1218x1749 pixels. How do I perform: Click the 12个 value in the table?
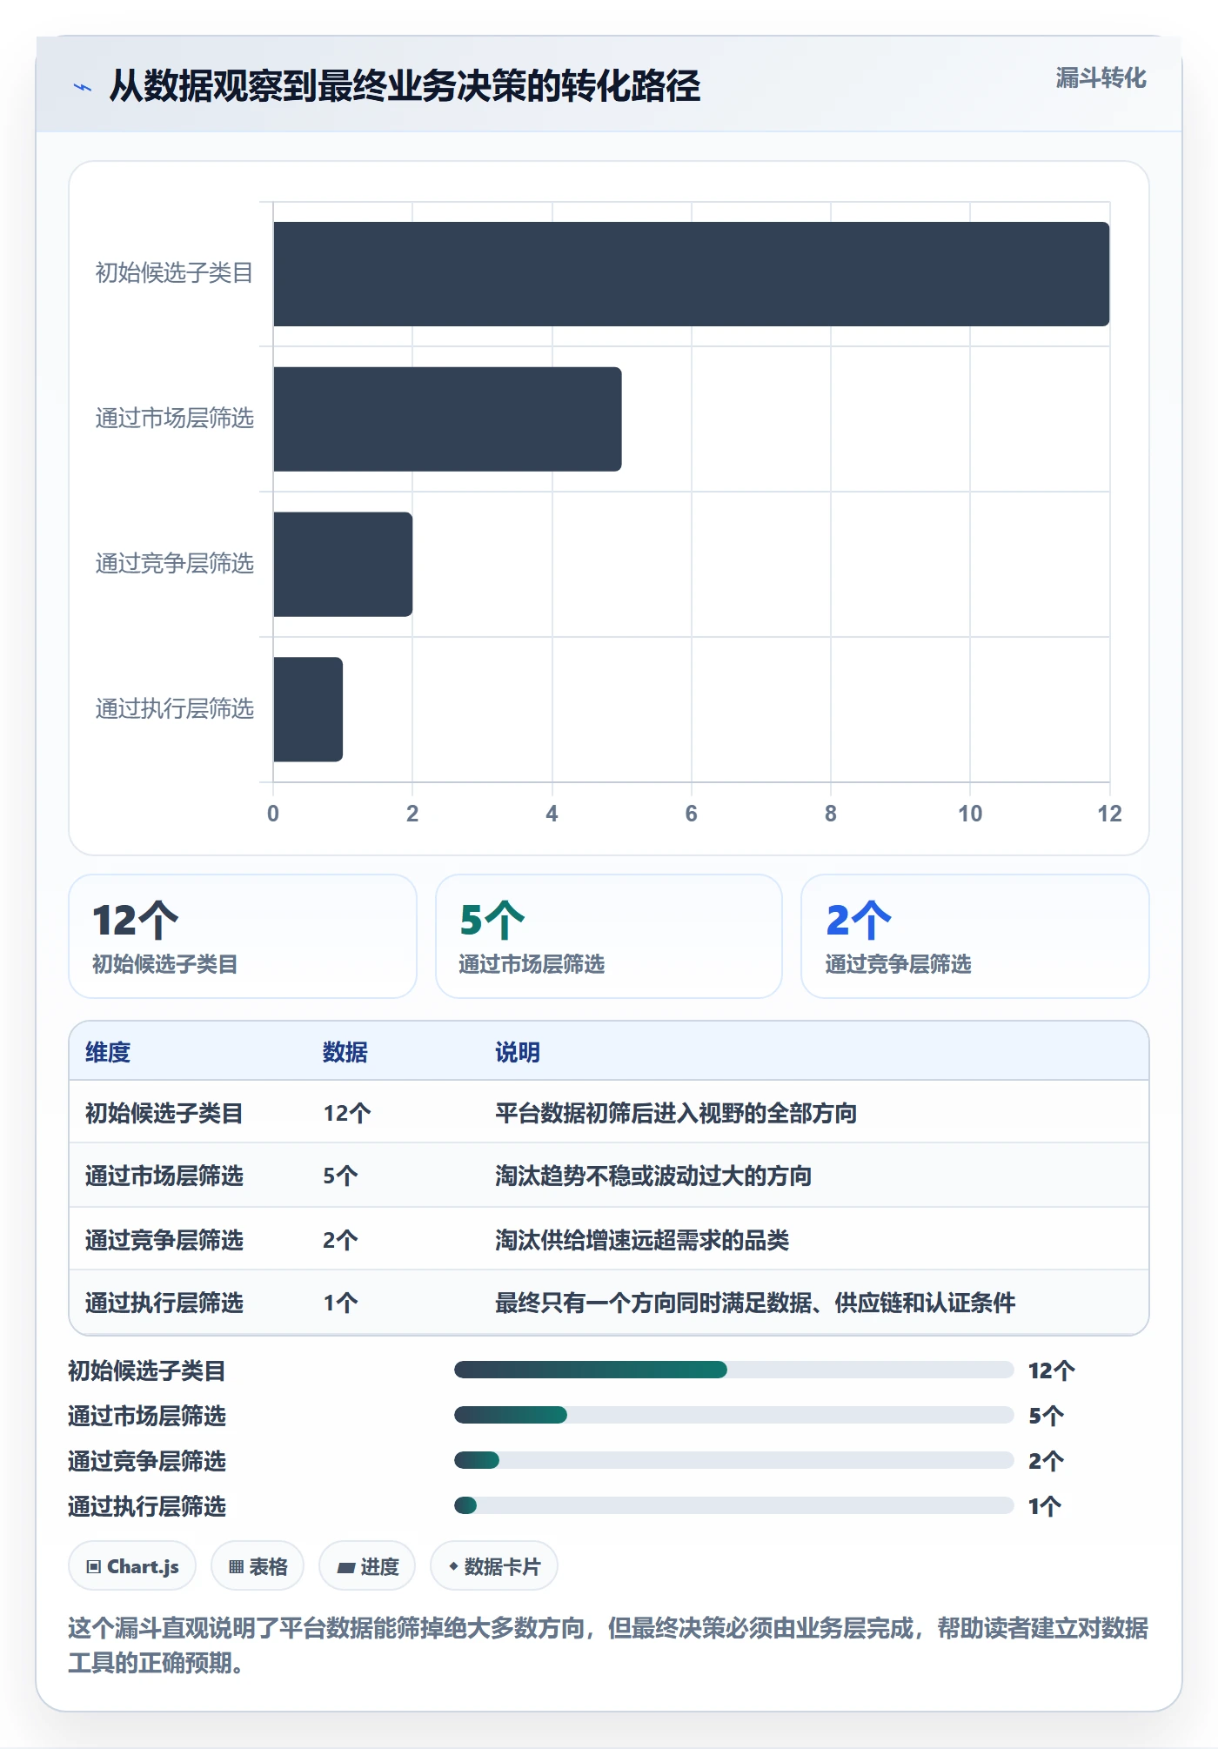(347, 1113)
